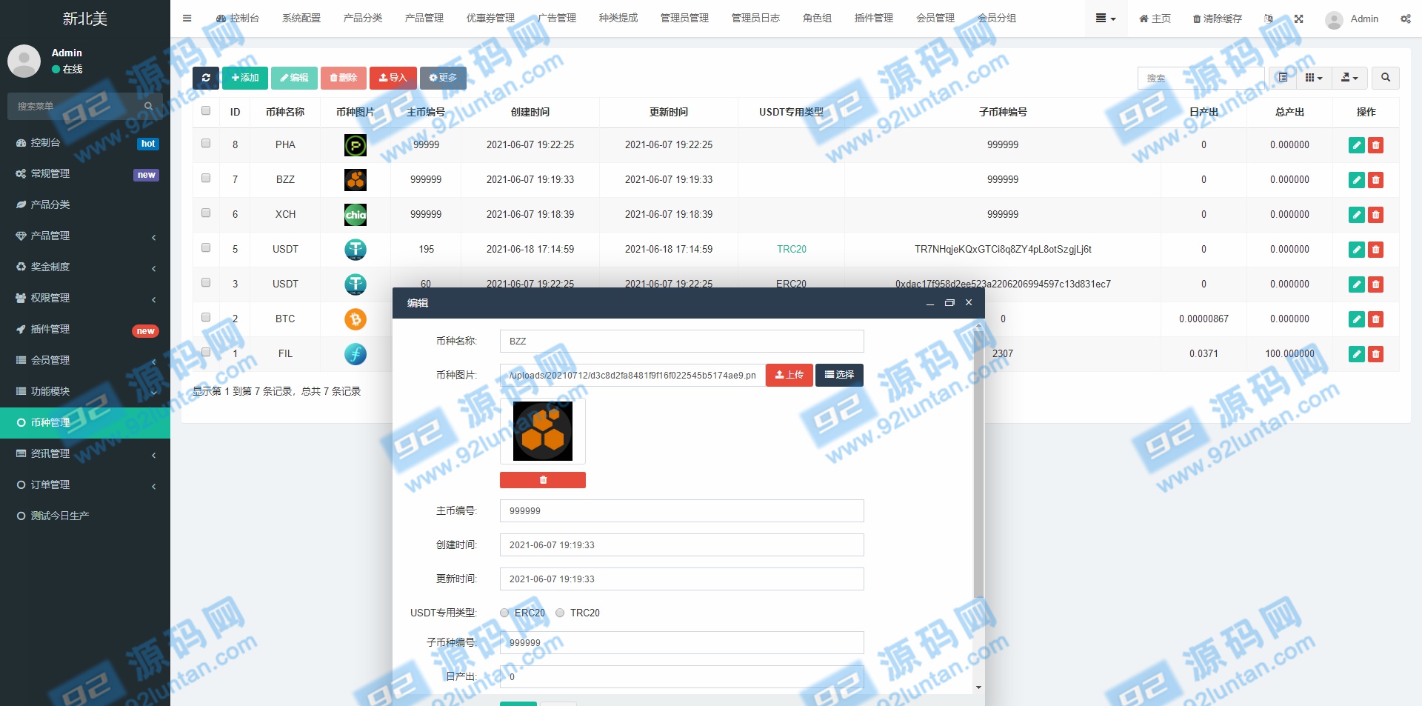
Task: Tick the checkbox for the BZZ row
Action: tap(206, 179)
